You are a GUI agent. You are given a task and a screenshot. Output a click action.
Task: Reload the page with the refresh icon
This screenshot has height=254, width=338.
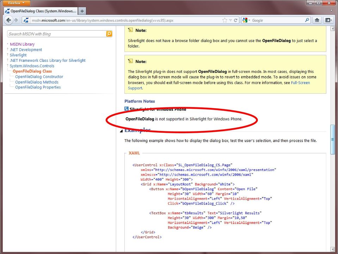tap(235, 20)
